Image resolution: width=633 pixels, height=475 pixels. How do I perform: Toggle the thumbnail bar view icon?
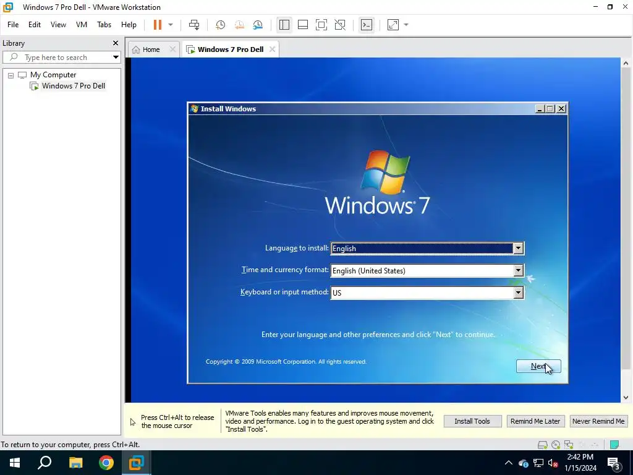coord(303,25)
